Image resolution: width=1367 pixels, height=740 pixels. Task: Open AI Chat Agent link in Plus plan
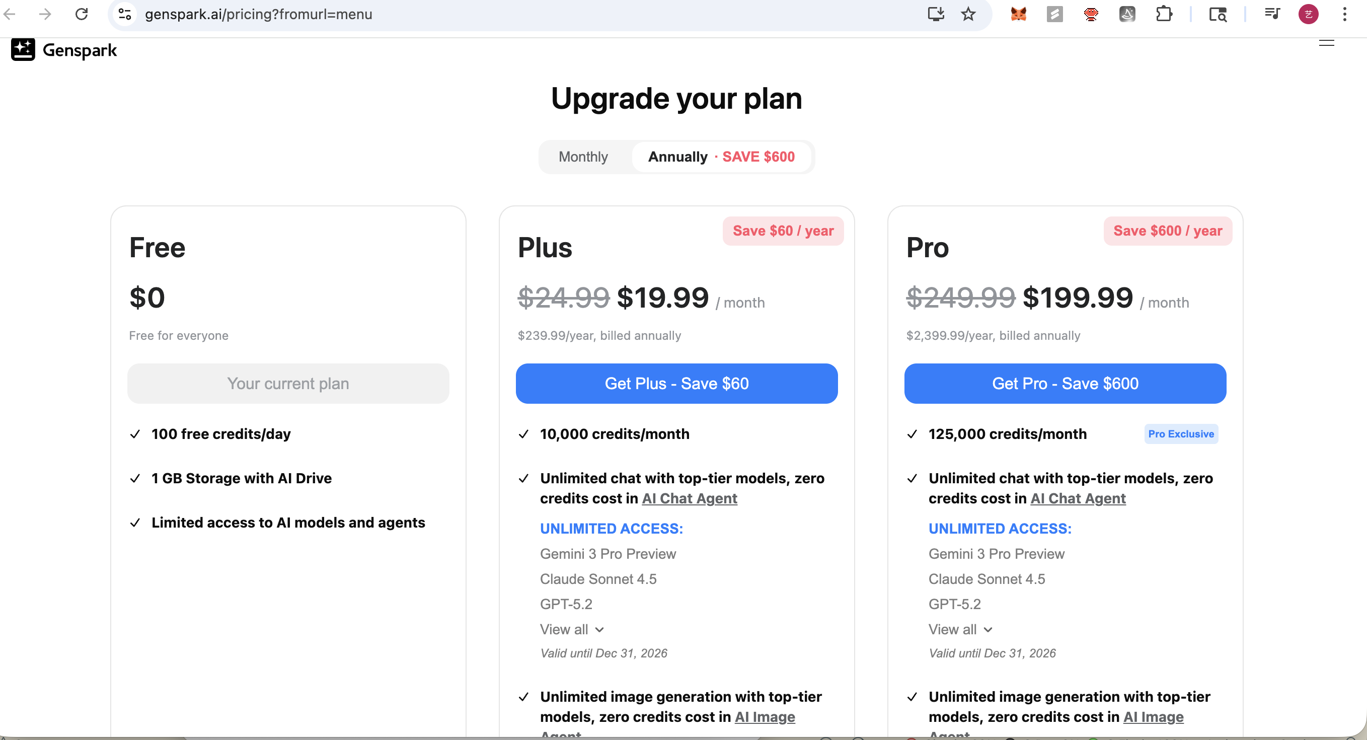[689, 498]
